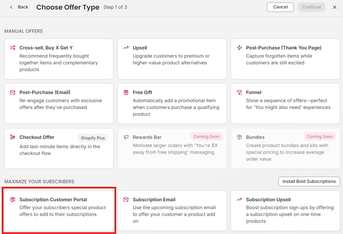This screenshot has width=343, height=234.
Task: Close the offer type dialog
Action: point(335,7)
